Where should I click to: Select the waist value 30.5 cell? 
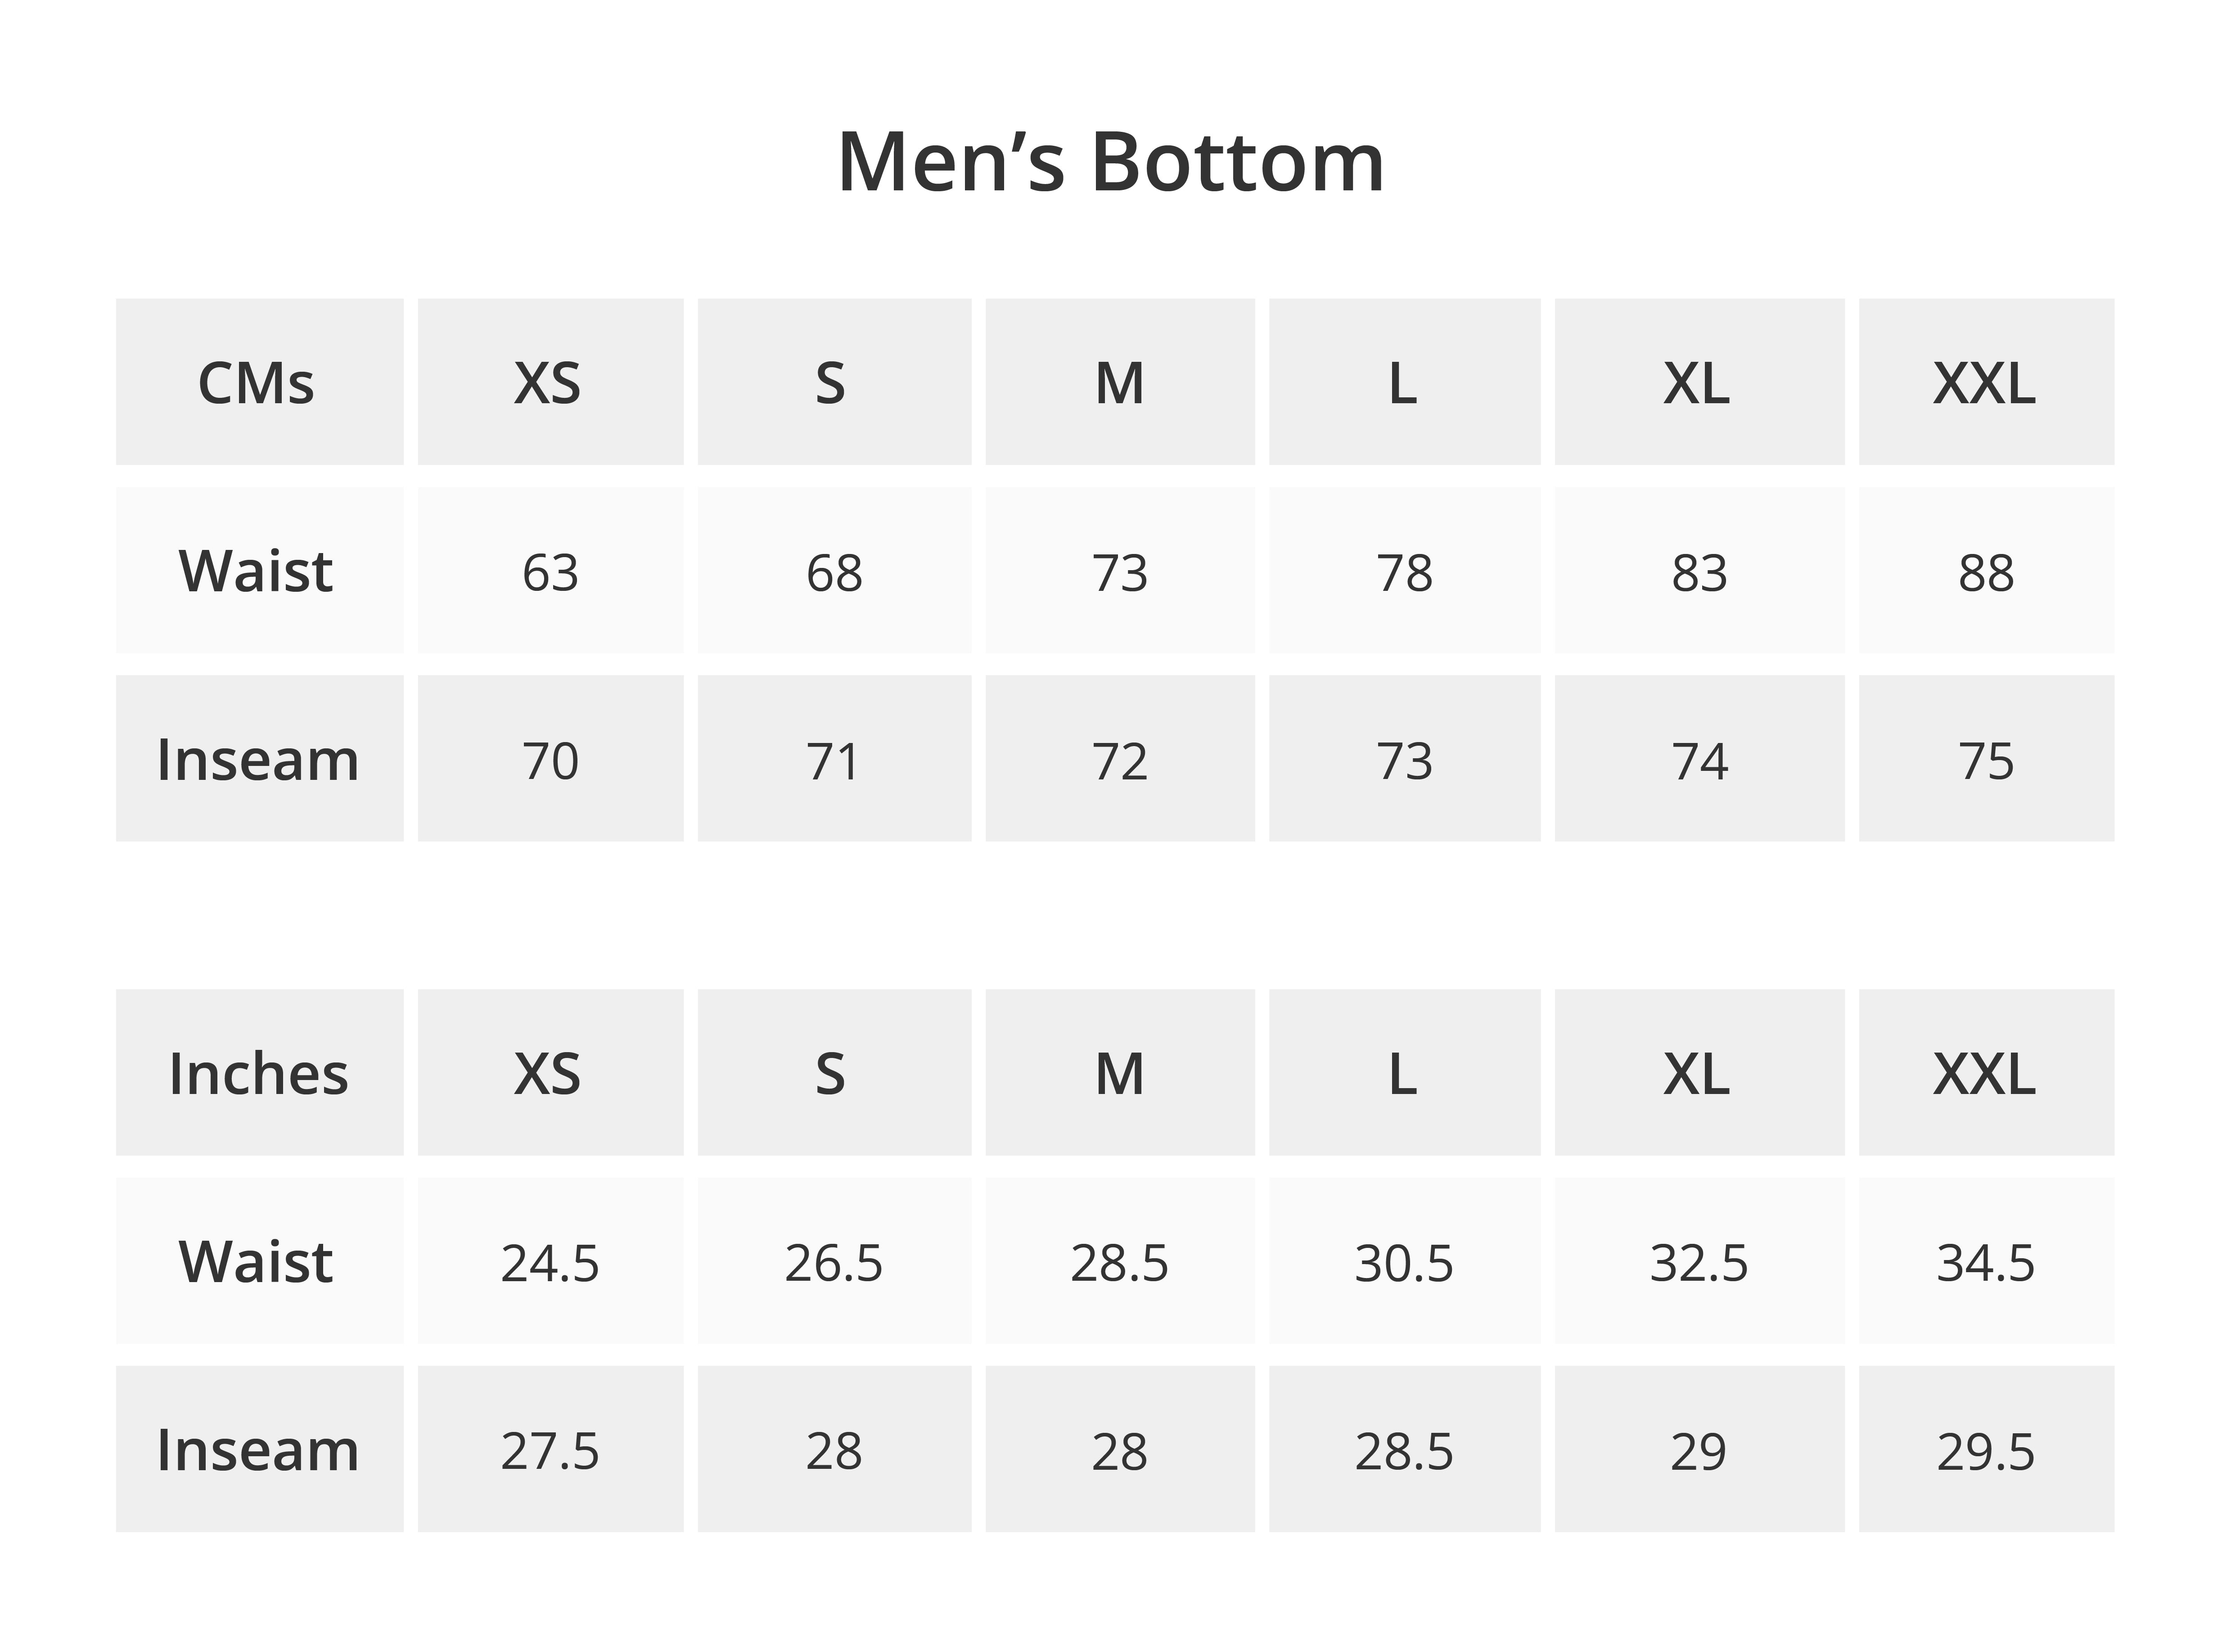click(x=1404, y=1262)
